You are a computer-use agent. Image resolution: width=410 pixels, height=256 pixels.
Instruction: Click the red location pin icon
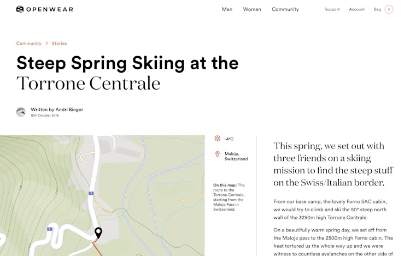pyautogui.click(x=217, y=154)
